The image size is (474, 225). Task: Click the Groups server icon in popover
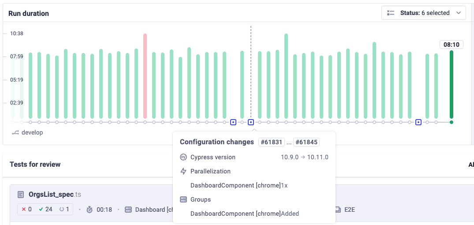coord(183,199)
